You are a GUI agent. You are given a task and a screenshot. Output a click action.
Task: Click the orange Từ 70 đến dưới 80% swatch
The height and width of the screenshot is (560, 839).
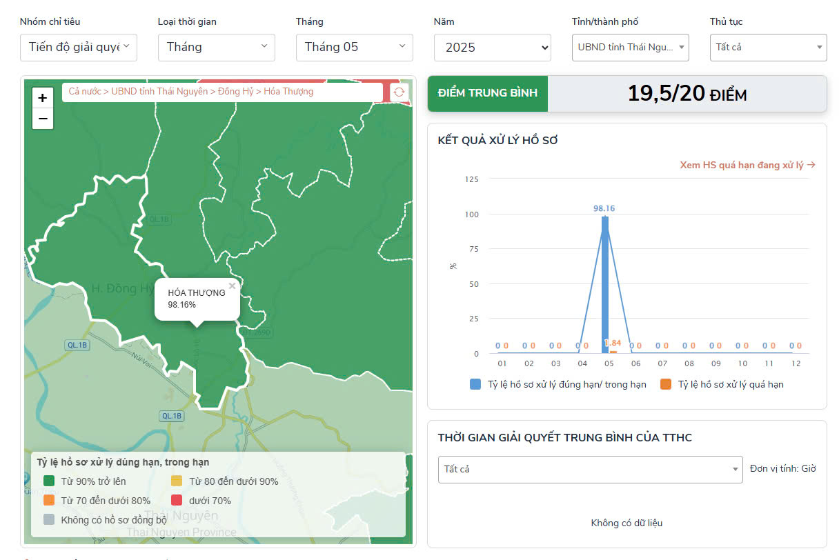49,501
